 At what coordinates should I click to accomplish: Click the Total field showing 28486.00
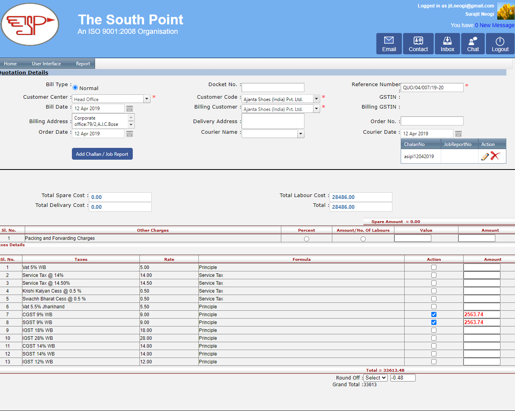(x=361, y=207)
